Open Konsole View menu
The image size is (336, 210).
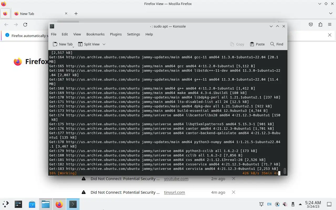click(77, 34)
